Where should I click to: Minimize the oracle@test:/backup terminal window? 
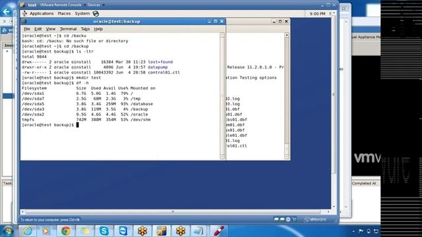[210, 21]
